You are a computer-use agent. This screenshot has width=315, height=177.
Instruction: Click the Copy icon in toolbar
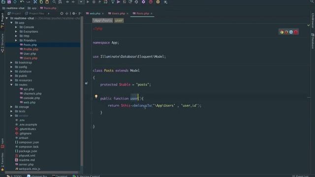[41, 2]
